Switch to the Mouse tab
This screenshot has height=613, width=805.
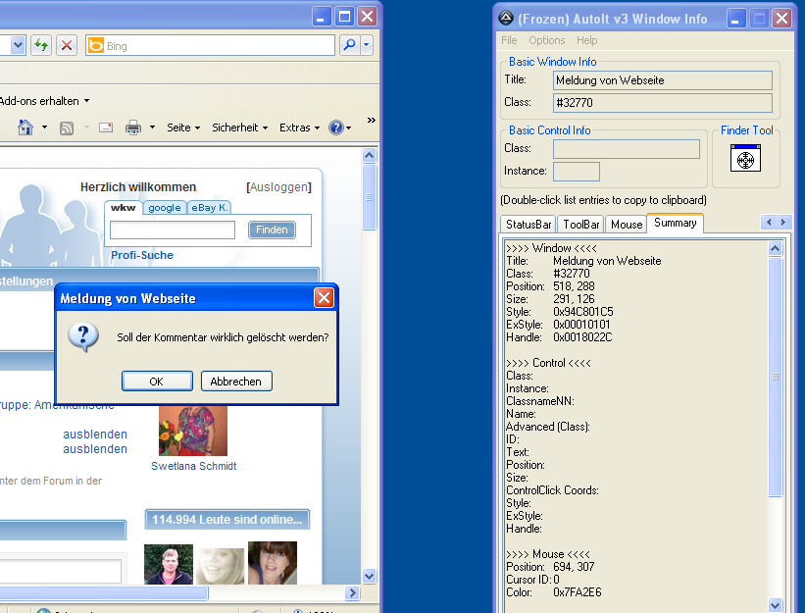tap(626, 225)
